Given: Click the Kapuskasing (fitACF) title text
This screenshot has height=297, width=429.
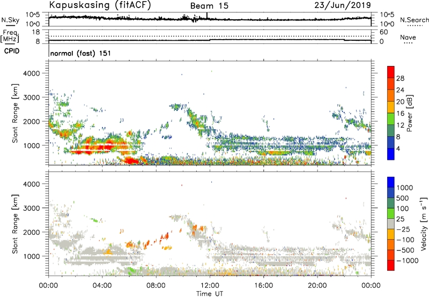Looking at the screenshot, I should coord(100,5).
